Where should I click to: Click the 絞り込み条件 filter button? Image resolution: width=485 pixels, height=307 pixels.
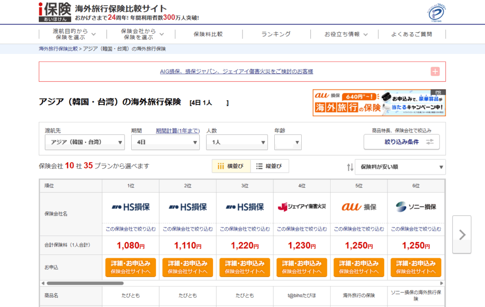click(402, 142)
